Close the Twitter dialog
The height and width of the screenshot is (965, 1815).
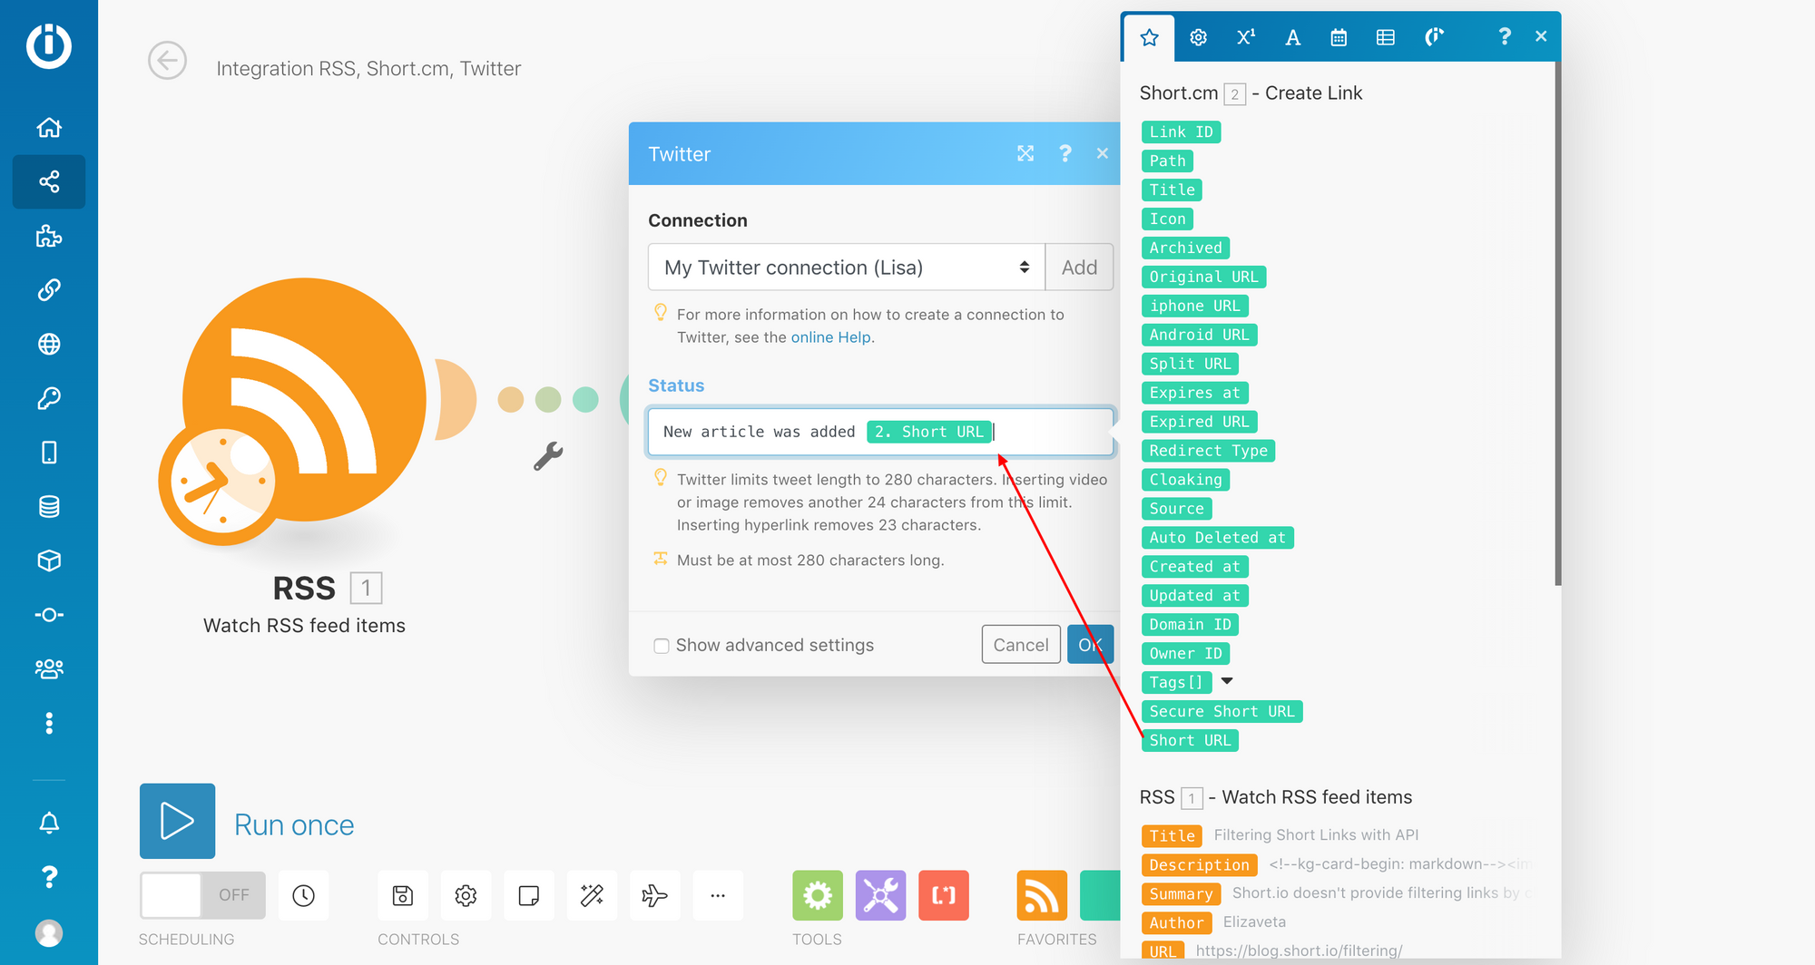tap(1103, 153)
